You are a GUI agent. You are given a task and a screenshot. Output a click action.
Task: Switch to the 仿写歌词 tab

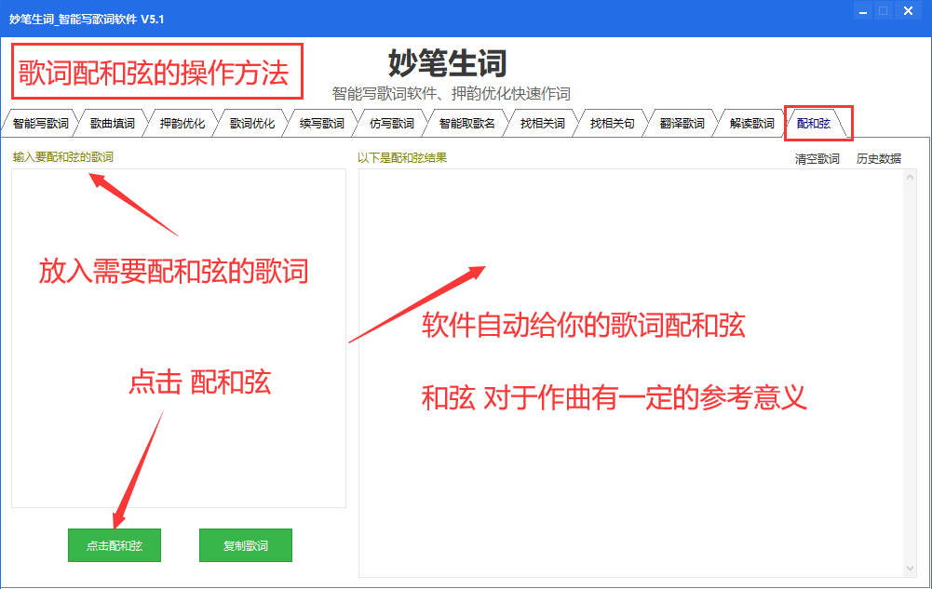click(392, 124)
